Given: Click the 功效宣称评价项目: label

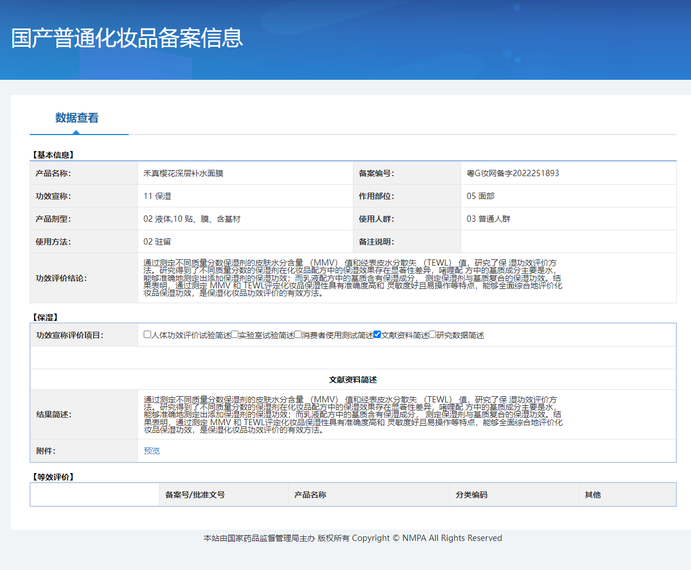Looking at the screenshot, I should [70, 335].
